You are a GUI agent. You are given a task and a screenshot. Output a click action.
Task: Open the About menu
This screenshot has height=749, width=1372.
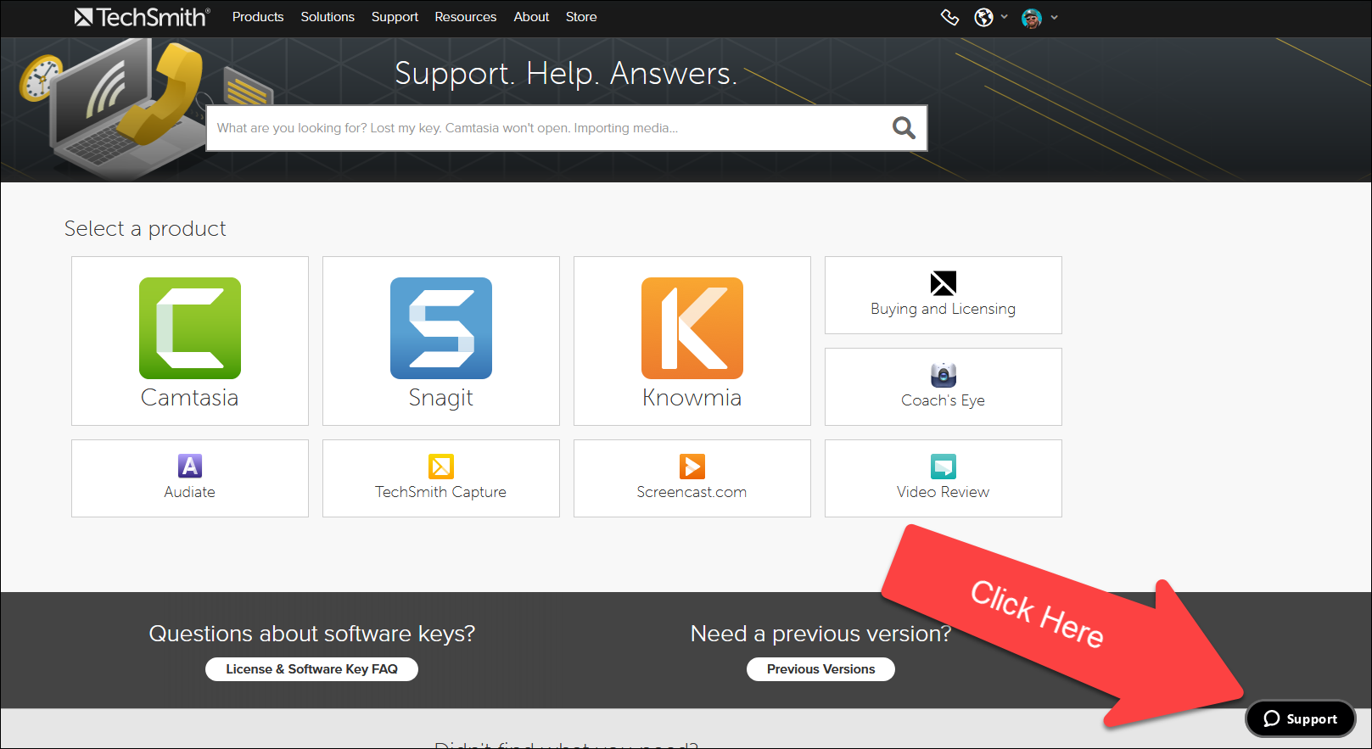(531, 17)
